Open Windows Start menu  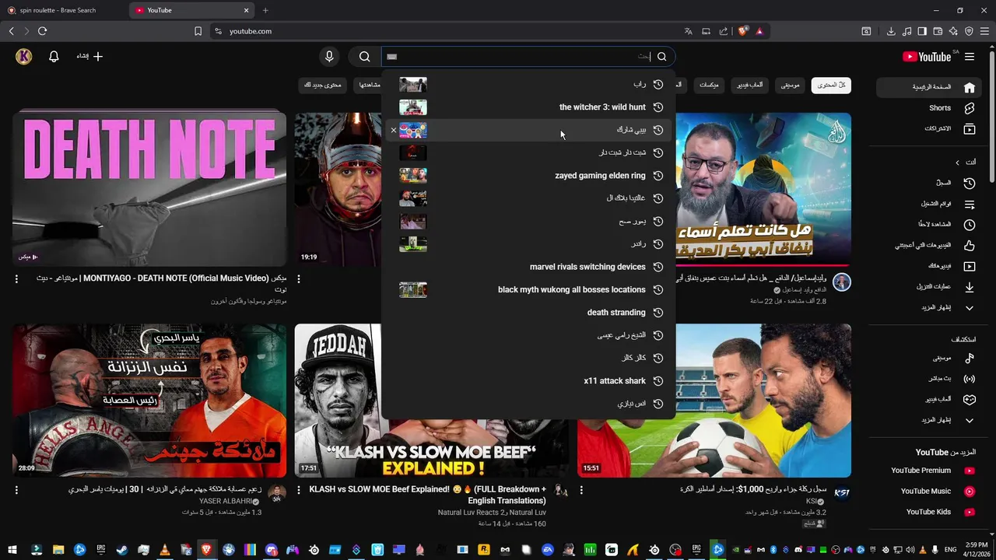12,550
